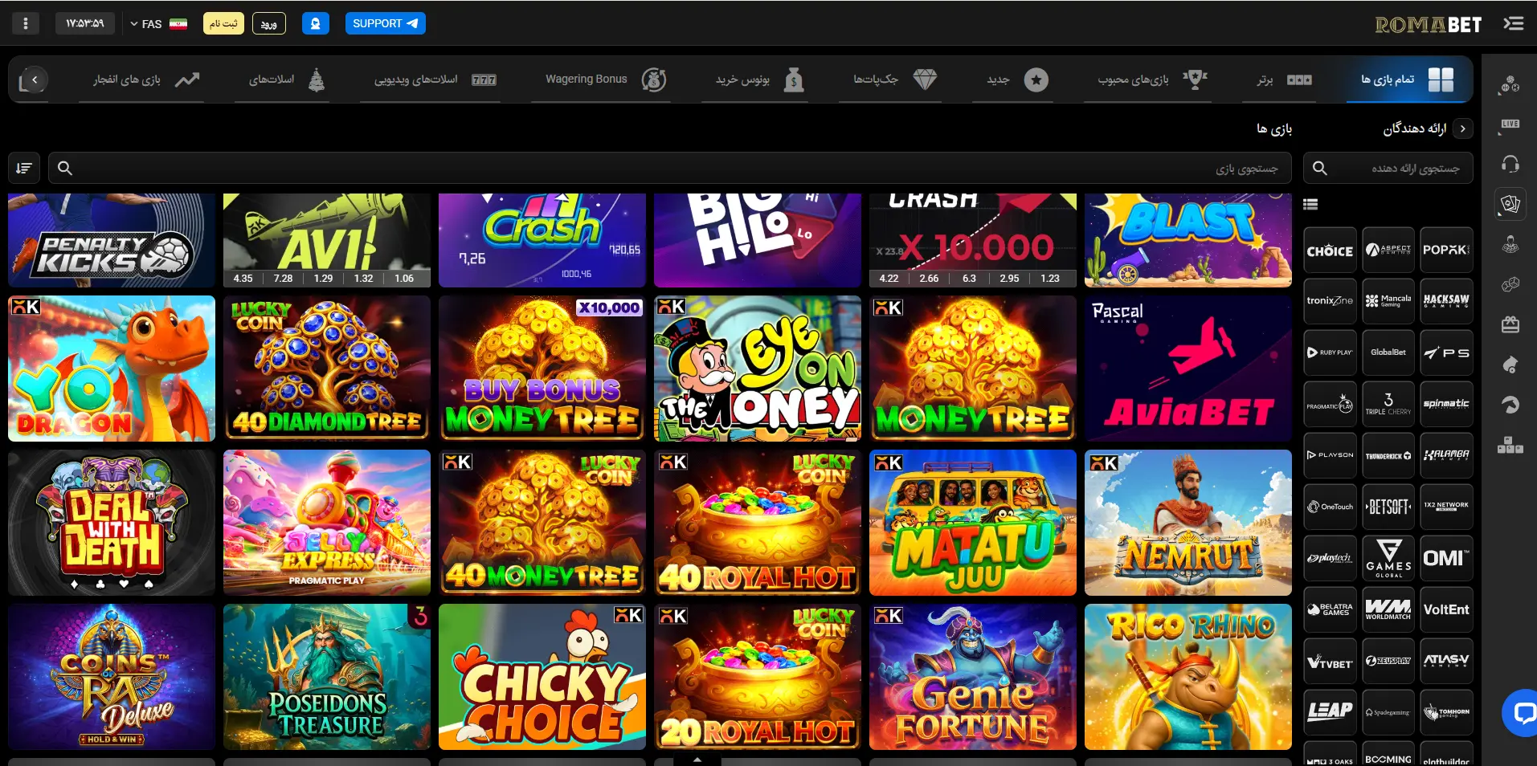Filter by LEAP provider
The width and height of the screenshot is (1537, 766).
[x=1330, y=712]
